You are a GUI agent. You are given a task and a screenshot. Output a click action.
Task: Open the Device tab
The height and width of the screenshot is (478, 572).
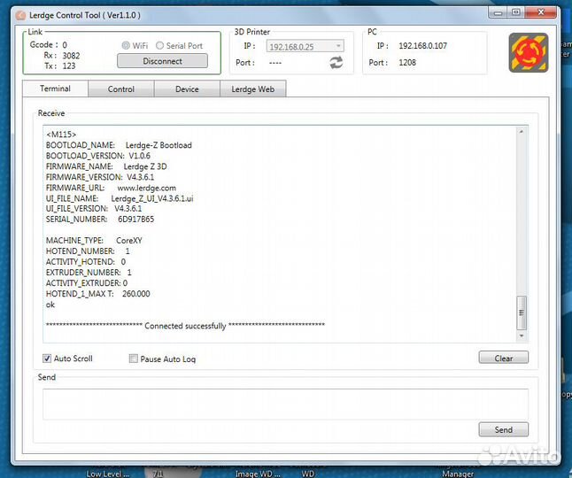pyautogui.click(x=187, y=89)
